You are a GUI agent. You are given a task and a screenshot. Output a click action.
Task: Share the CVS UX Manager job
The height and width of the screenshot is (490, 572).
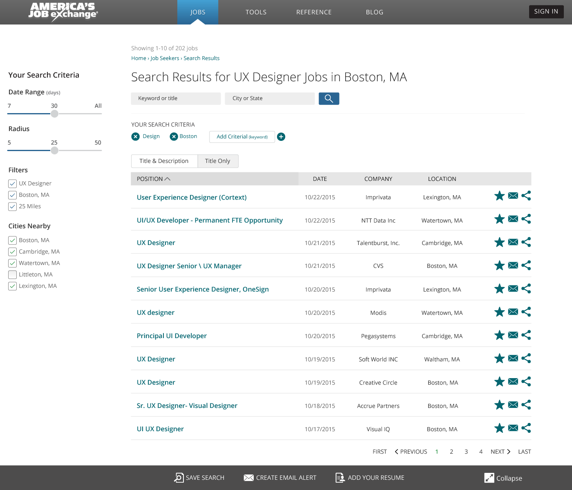coord(526,266)
